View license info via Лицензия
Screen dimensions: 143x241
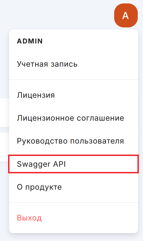(x=73, y=95)
